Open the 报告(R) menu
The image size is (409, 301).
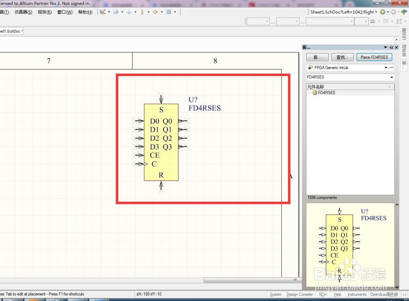45,12
